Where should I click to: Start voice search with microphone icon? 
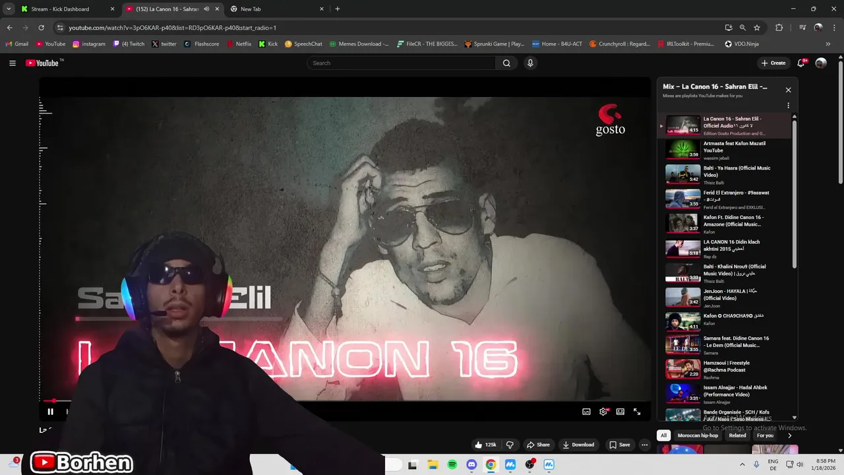530,63
